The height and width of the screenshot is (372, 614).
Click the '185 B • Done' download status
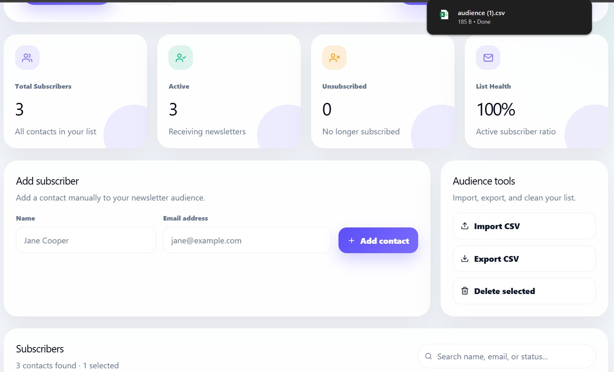[x=474, y=22]
